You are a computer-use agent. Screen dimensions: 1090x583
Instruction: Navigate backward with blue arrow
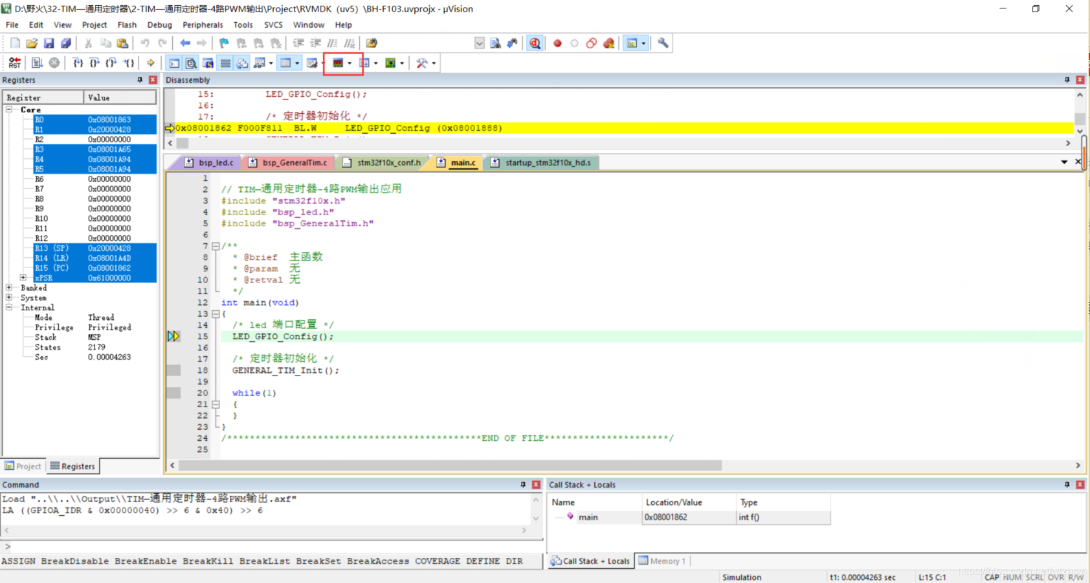tap(185, 43)
